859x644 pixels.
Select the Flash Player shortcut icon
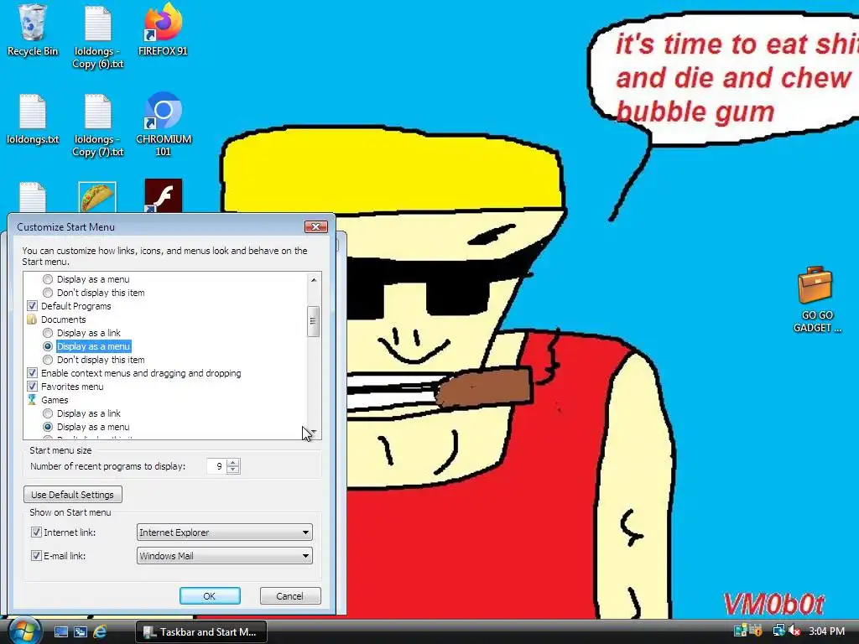tap(164, 196)
